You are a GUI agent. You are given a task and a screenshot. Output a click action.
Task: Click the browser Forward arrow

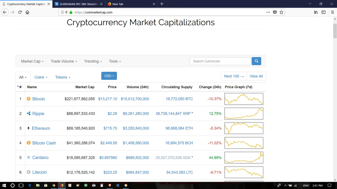tap(12, 12)
